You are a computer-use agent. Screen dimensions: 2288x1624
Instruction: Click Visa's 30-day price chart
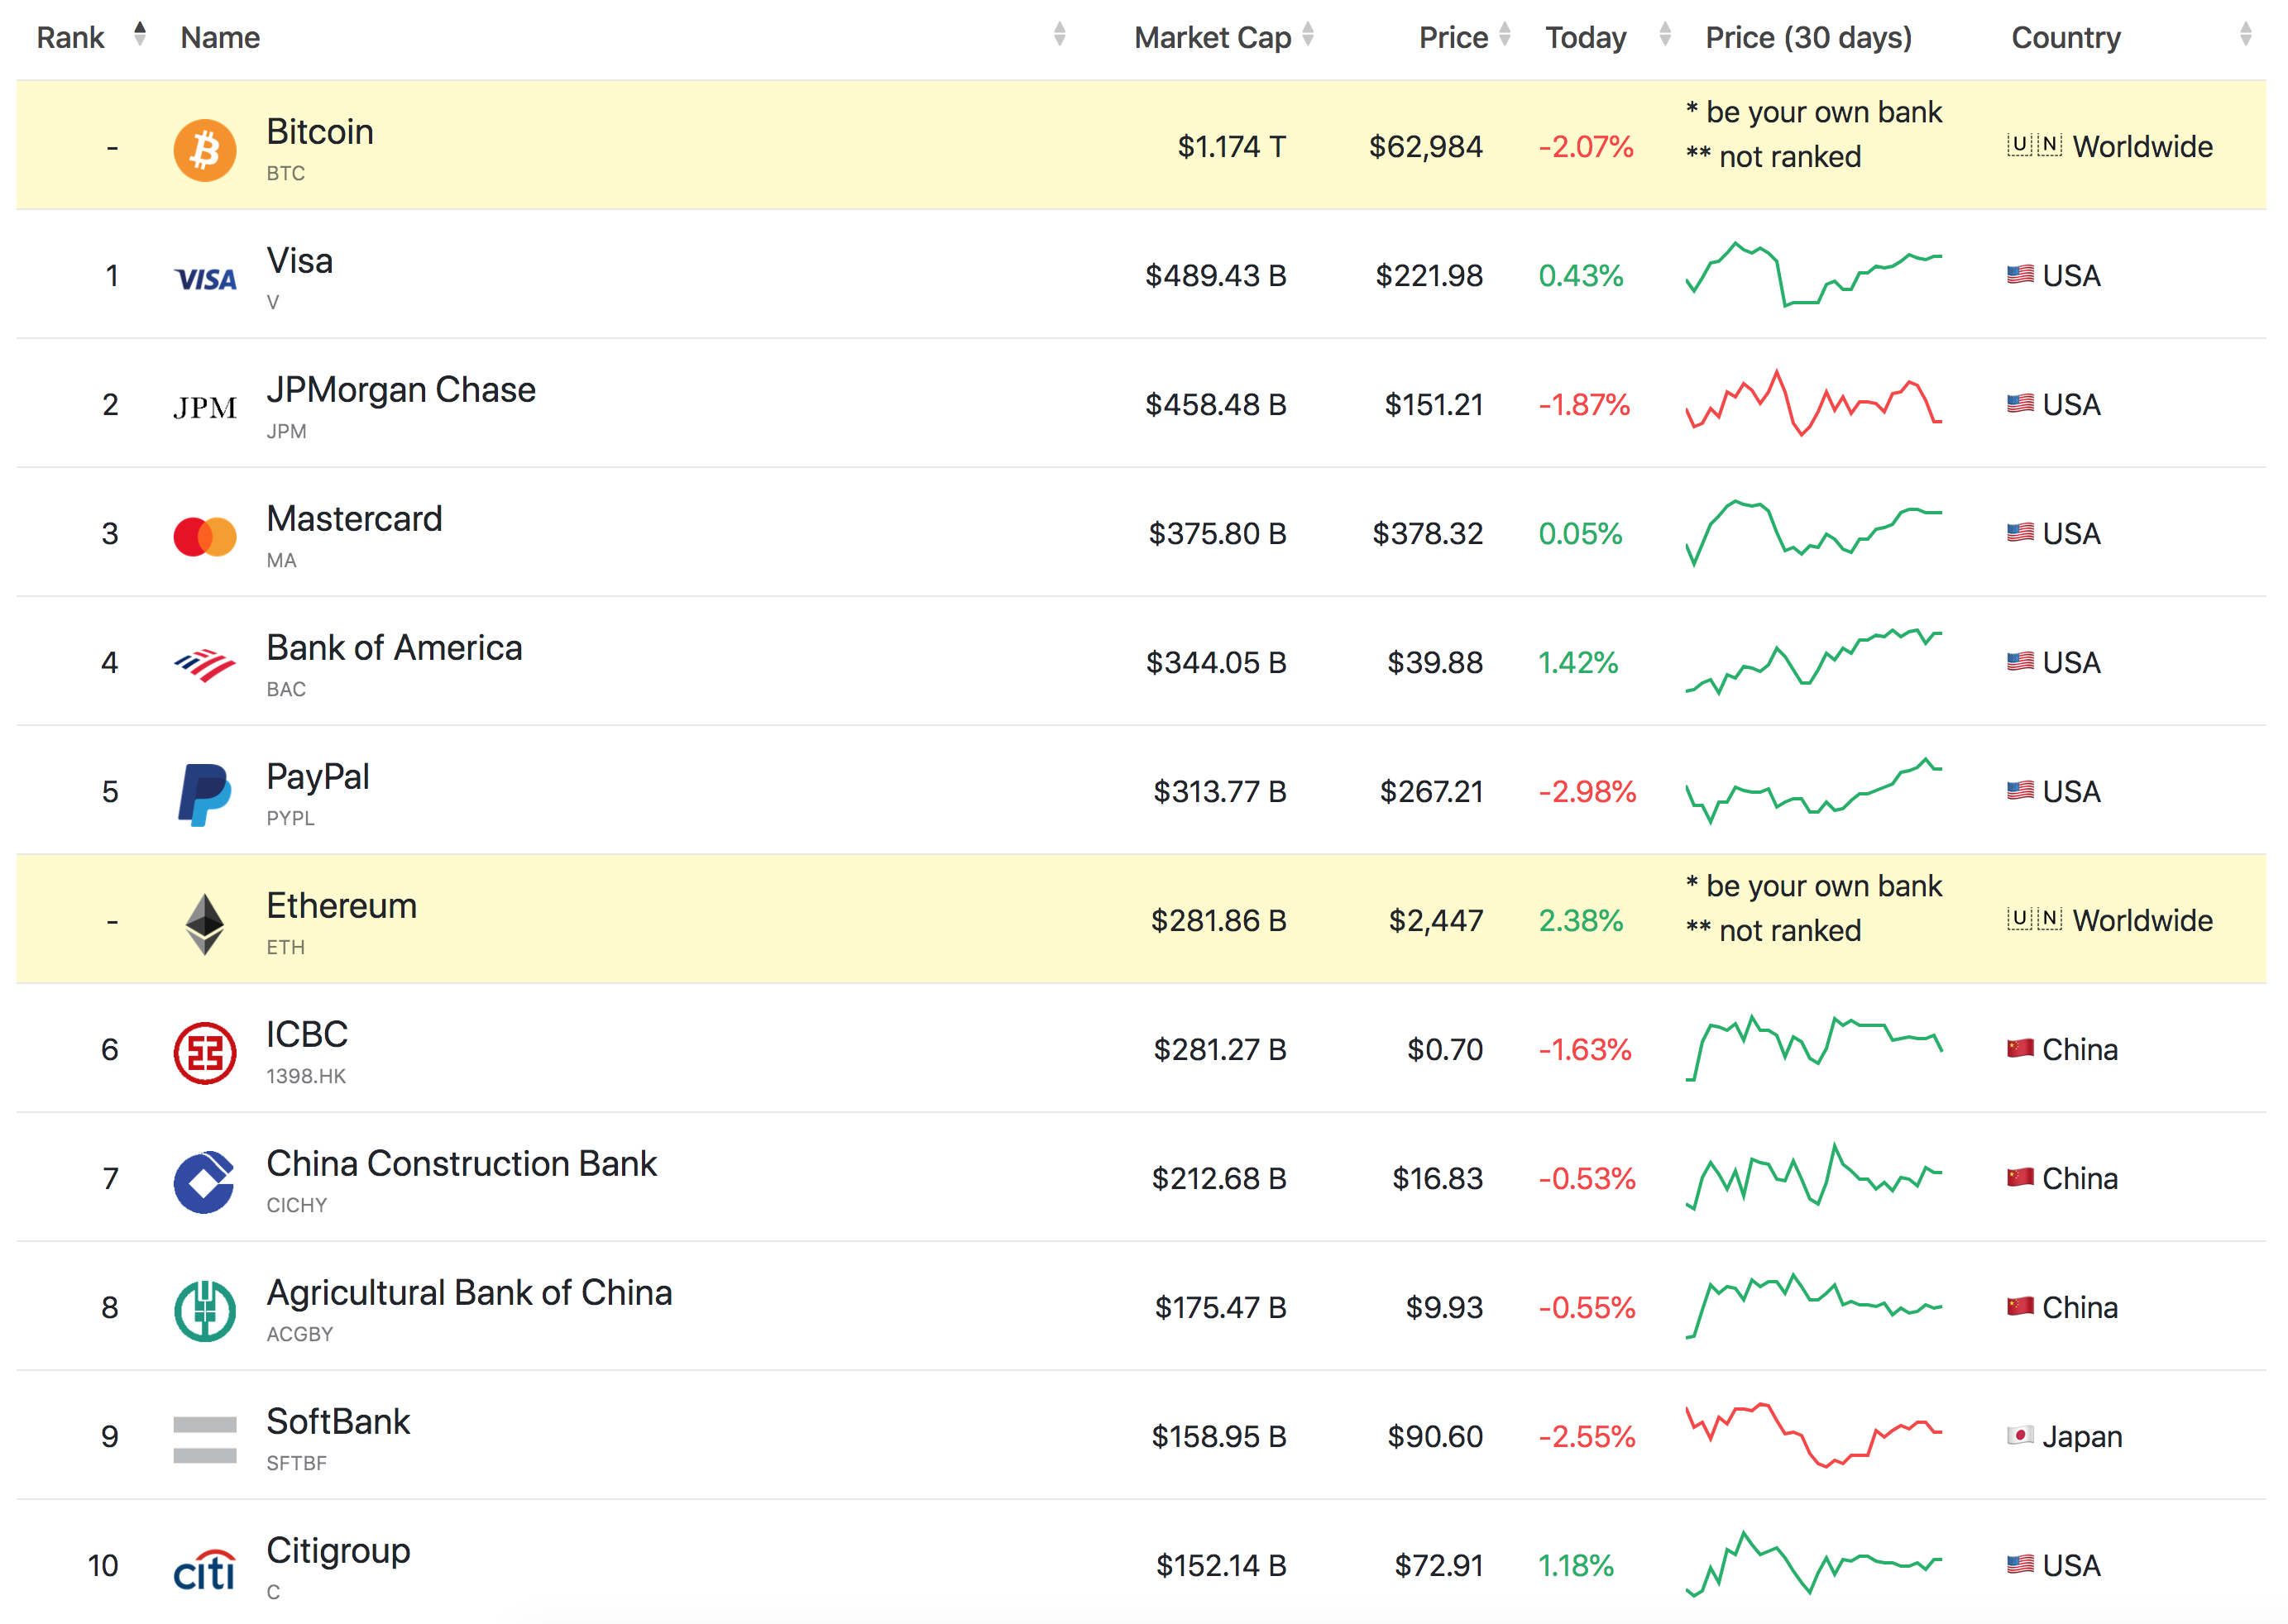point(1814,274)
